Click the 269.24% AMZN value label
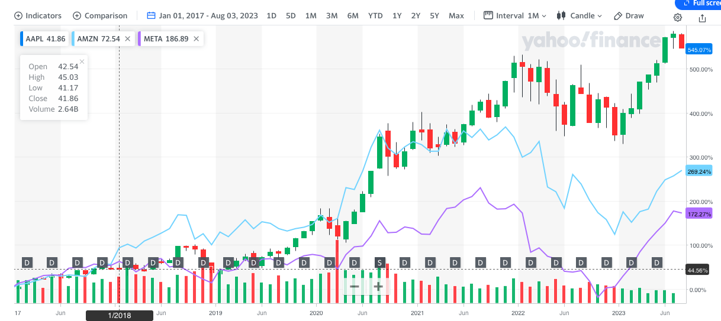The width and height of the screenshot is (721, 321). tap(699, 171)
